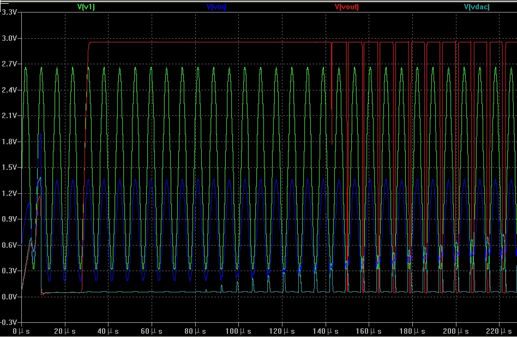Viewport: 517px width, 337px height.
Task: Select the V(vdac) trace label
Action: click(x=477, y=7)
